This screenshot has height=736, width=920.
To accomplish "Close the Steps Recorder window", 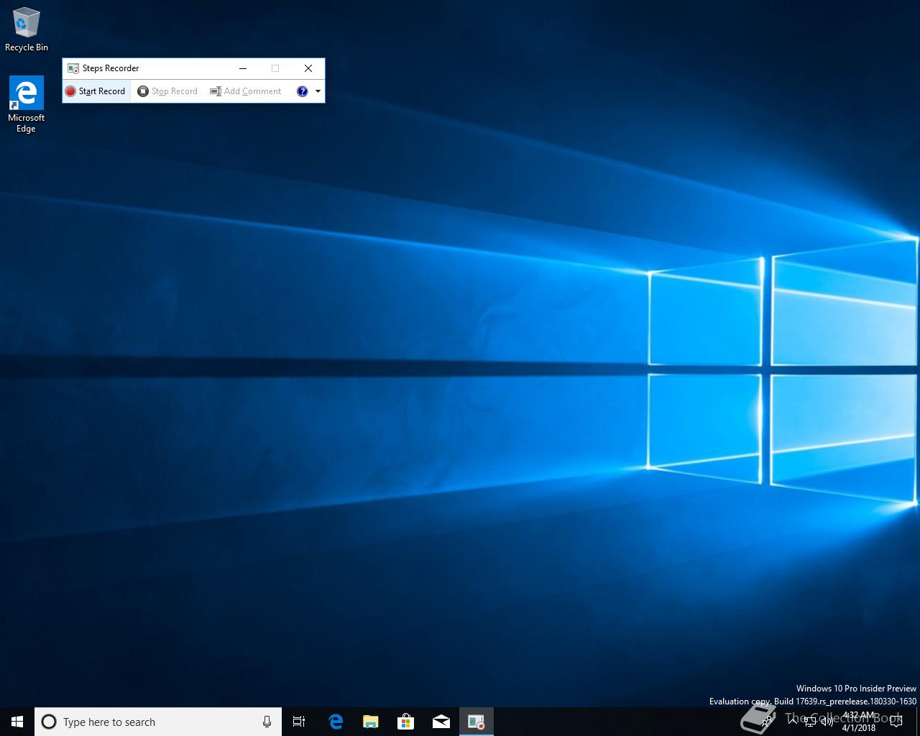I will click(x=308, y=68).
